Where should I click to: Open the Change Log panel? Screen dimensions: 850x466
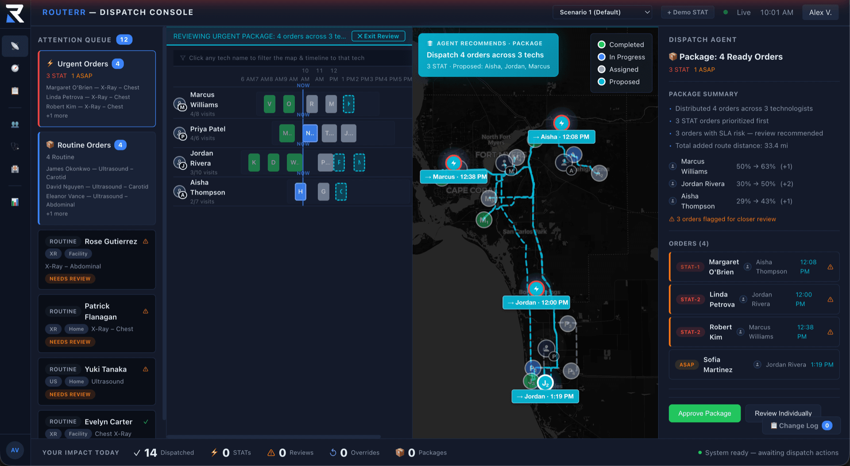click(x=800, y=425)
